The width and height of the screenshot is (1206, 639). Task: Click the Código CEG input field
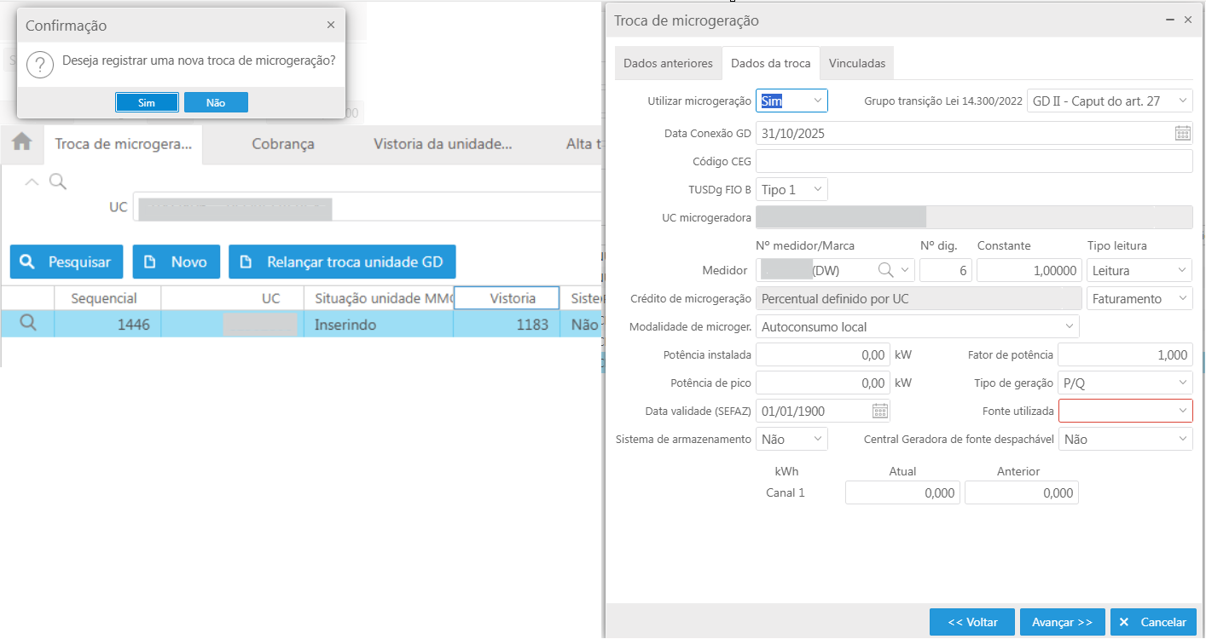[x=973, y=161]
